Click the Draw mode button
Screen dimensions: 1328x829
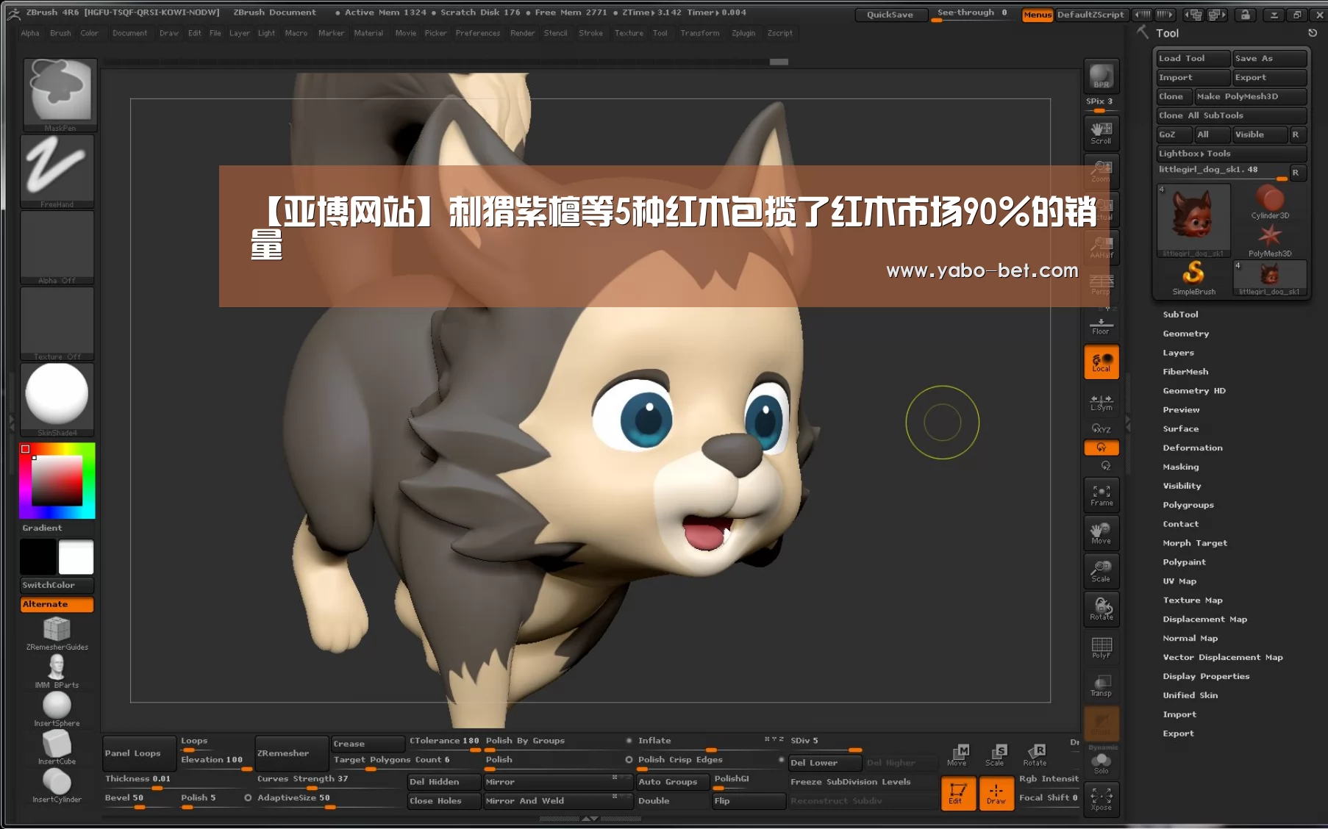click(996, 793)
